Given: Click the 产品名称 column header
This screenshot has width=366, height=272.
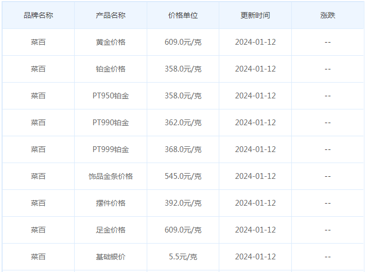Looking at the screenshot, I should point(110,15).
